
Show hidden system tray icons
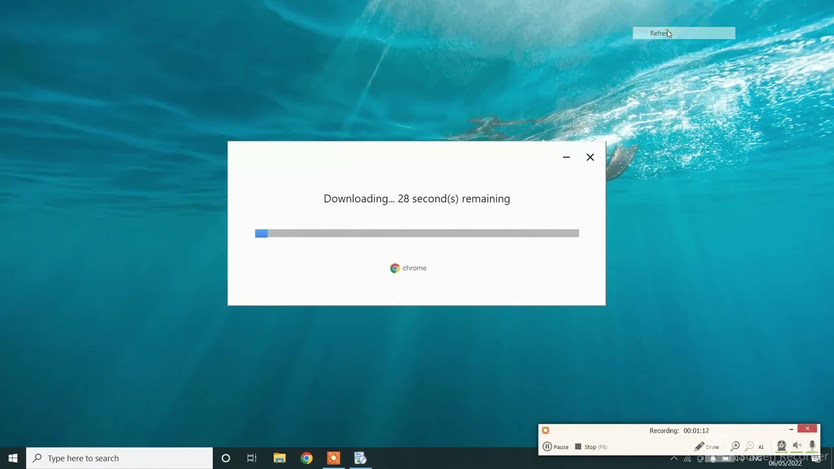point(674,459)
